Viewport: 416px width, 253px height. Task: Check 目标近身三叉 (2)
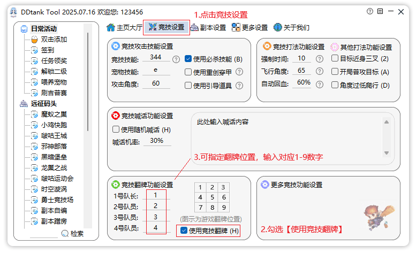(335, 58)
